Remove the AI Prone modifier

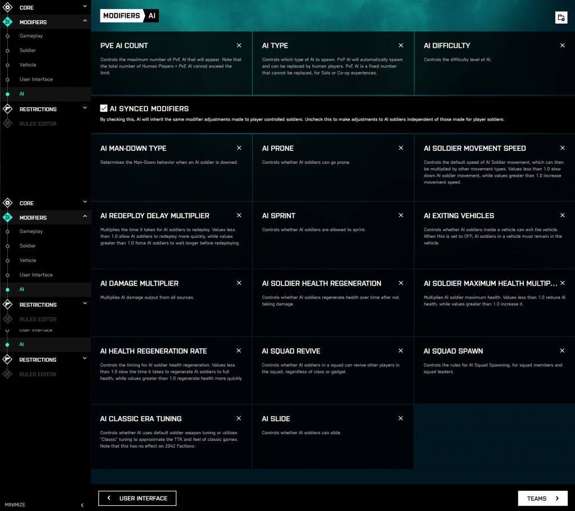coord(401,148)
